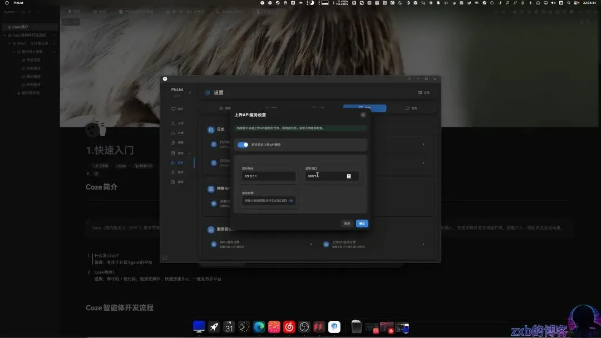Click the 127.0.0.1 listen address field
601x338 pixels.
(x=268, y=176)
